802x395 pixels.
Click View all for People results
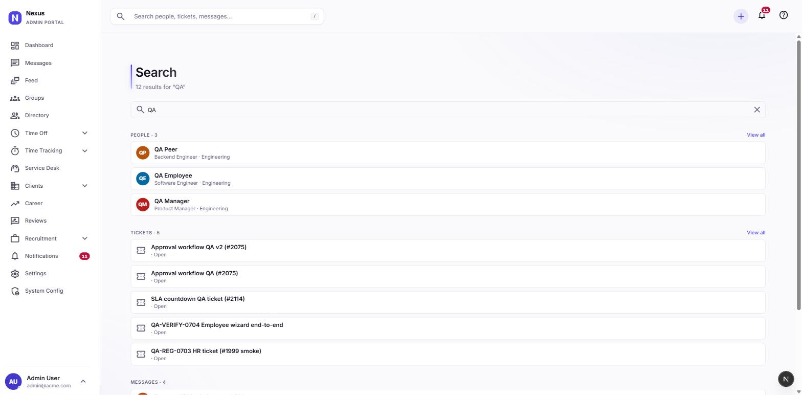[756, 135]
